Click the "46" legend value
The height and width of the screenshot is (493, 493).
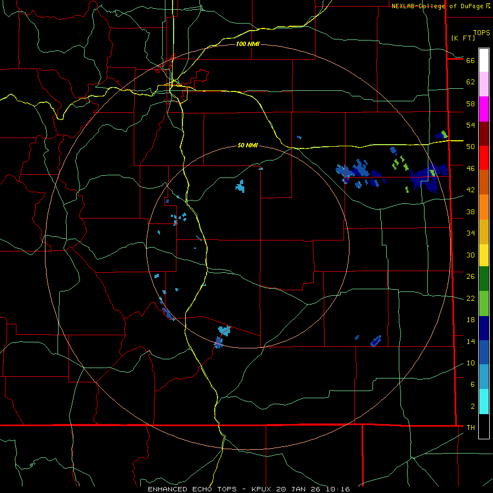[x=471, y=168]
